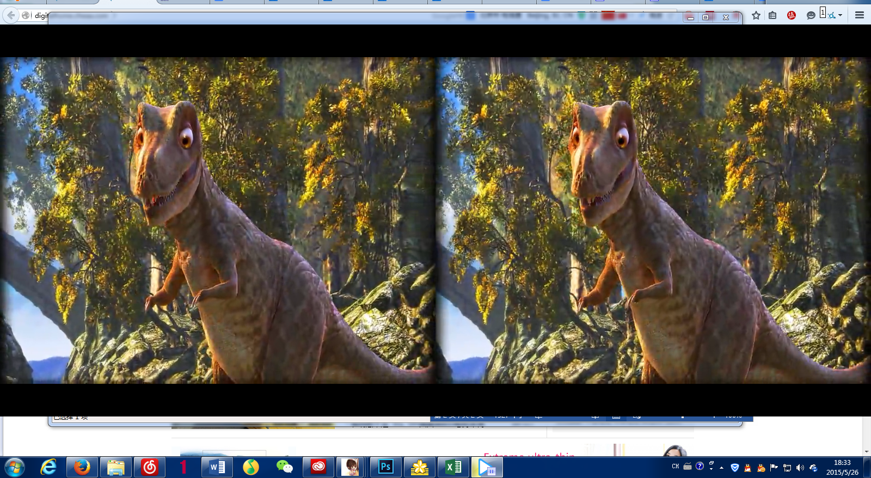Open the volume speaker tray icon
The image size is (871, 478).
coord(800,468)
